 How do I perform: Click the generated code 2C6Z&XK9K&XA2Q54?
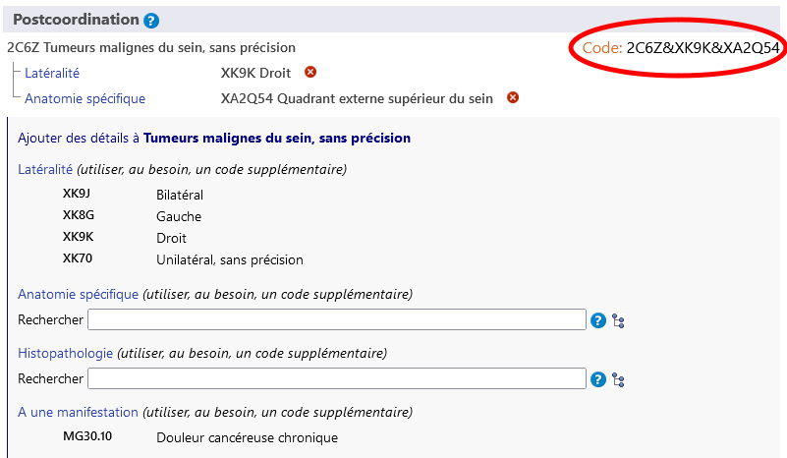(x=703, y=47)
